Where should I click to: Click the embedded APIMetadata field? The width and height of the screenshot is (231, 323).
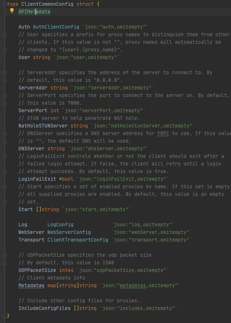tap(34, 12)
